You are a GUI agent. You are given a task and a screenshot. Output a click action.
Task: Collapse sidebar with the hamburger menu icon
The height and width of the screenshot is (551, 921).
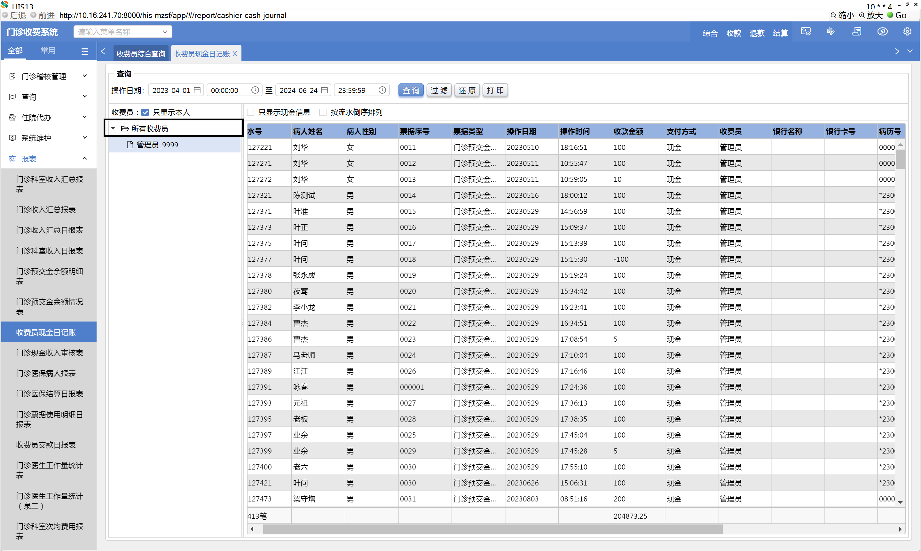[x=85, y=51]
